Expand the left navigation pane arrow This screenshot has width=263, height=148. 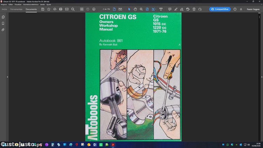pyautogui.click(x=7, y=77)
